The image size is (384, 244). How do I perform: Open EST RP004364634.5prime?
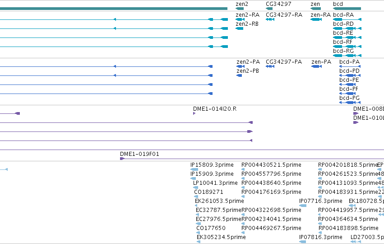pyautogui.click(x=348, y=220)
